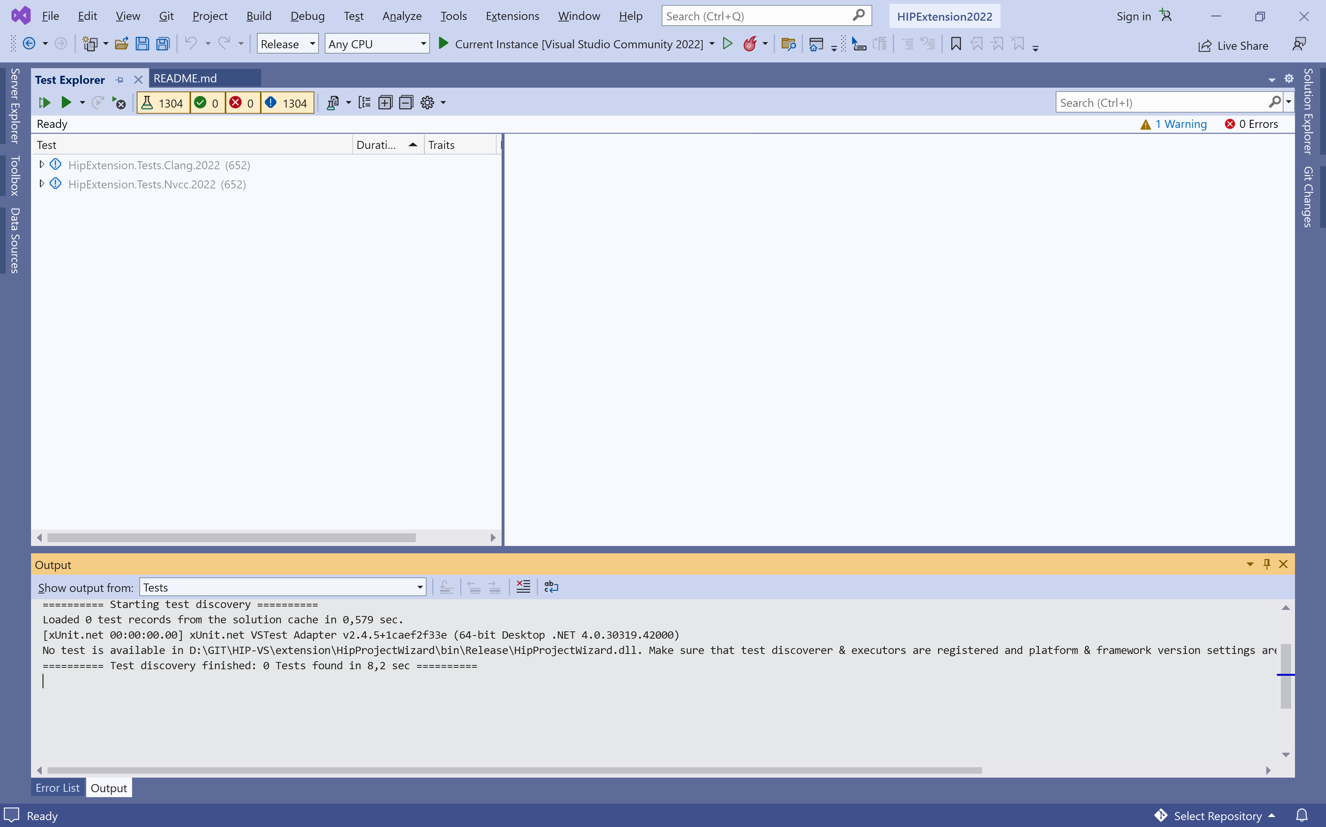Click the 1 Warning link
Viewport: 1326px width, 827px height.
1180,124
